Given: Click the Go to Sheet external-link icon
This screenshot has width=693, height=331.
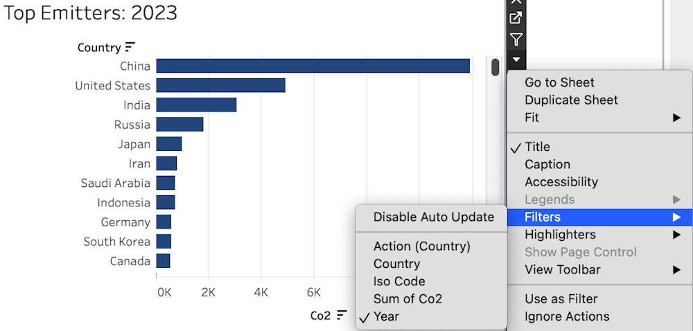Looking at the screenshot, I should tap(516, 18).
